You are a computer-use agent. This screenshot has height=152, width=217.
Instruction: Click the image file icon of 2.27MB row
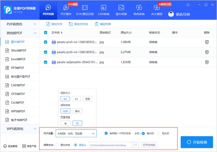pos(54,52)
